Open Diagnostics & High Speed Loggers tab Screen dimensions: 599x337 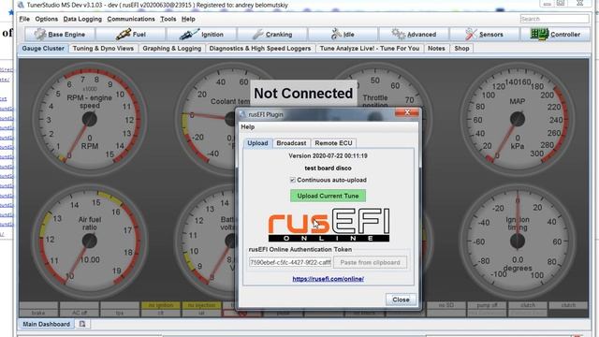(x=260, y=49)
